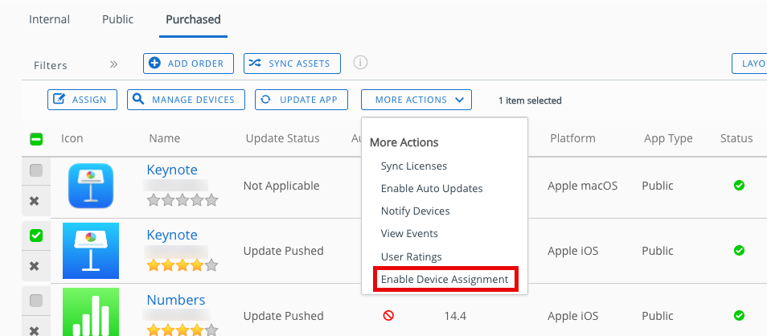Click the info icon beside Sync Assets
767x336 pixels.
point(361,63)
